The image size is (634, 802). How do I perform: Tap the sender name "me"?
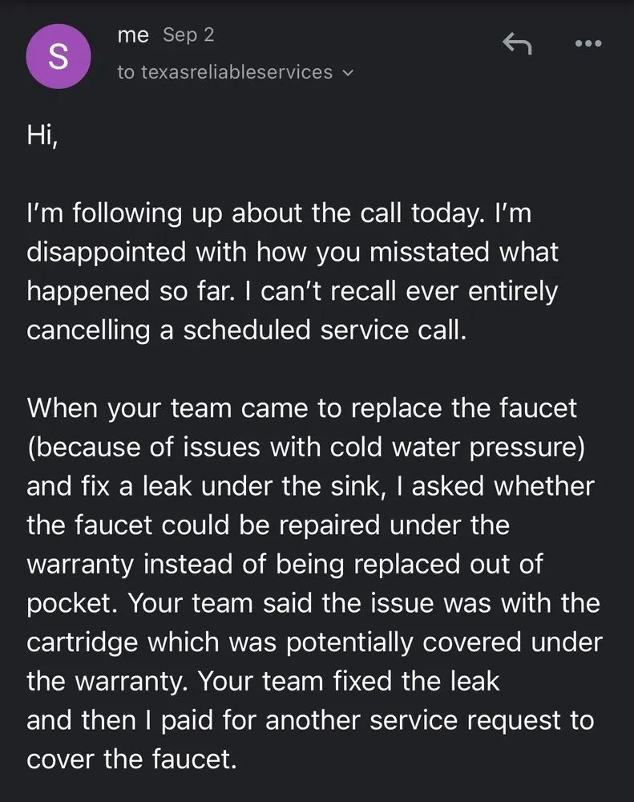[132, 35]
